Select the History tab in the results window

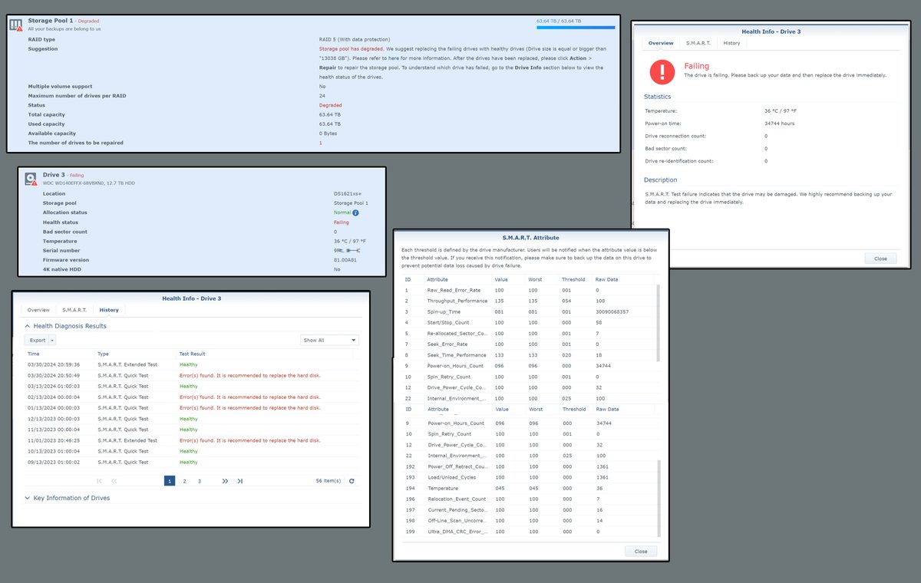pyautogui.click(x=109, y=310)
